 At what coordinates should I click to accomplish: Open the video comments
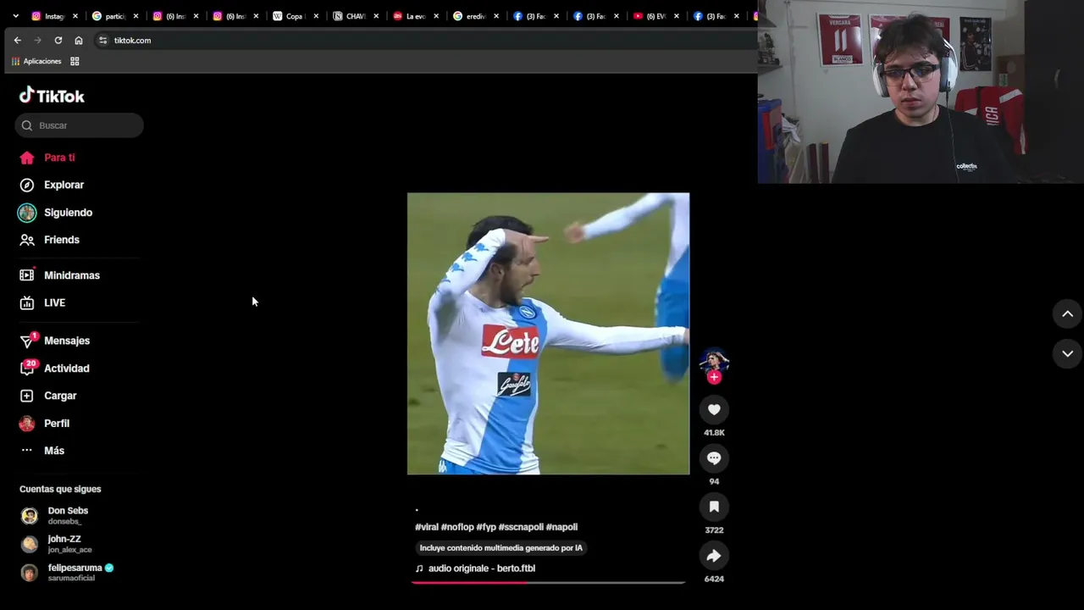pyautogui.click(x=714, y=458)
